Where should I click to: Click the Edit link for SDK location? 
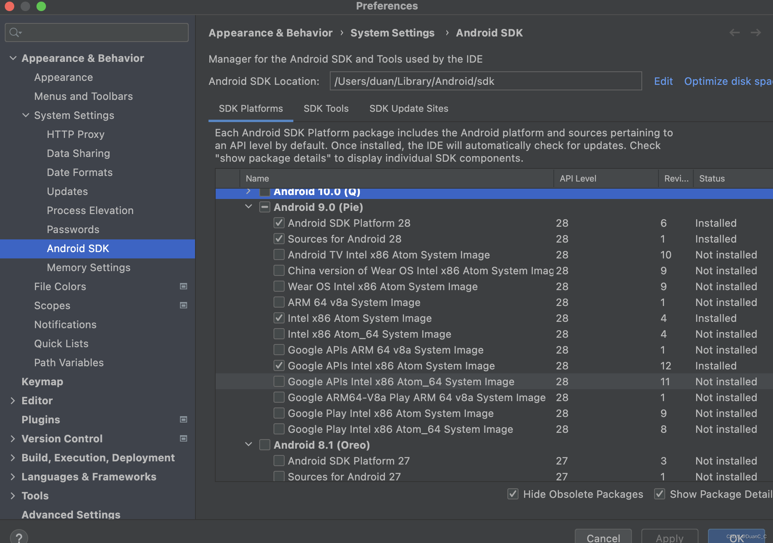click(x=663, y=81)
